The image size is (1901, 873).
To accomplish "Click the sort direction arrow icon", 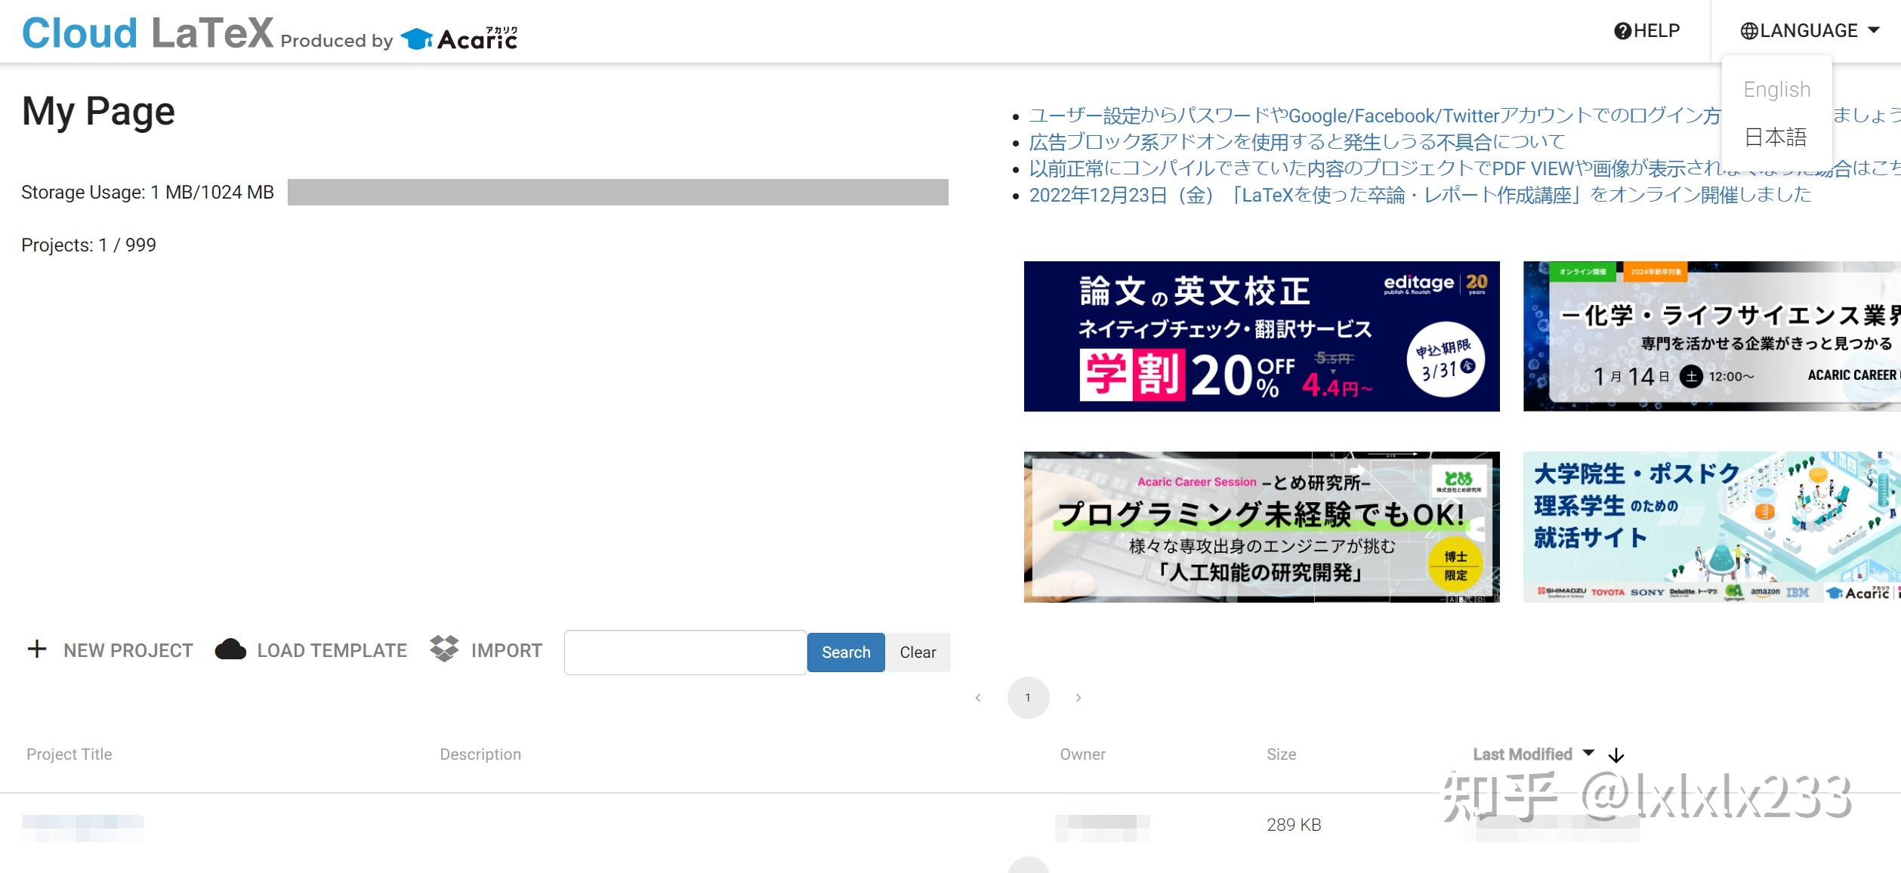I will coord(1616,755).
